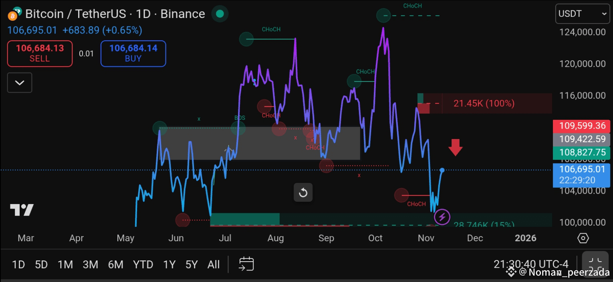The image size is (613, 282).
Task: Click the 116,000.00 price axis label
Action: 582,95
